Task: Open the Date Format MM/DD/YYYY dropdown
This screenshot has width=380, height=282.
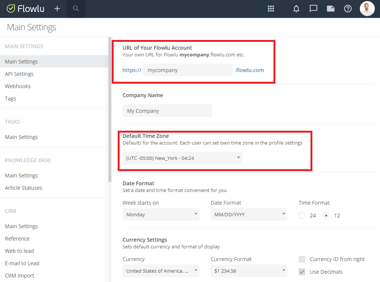Action: (249, 214)
